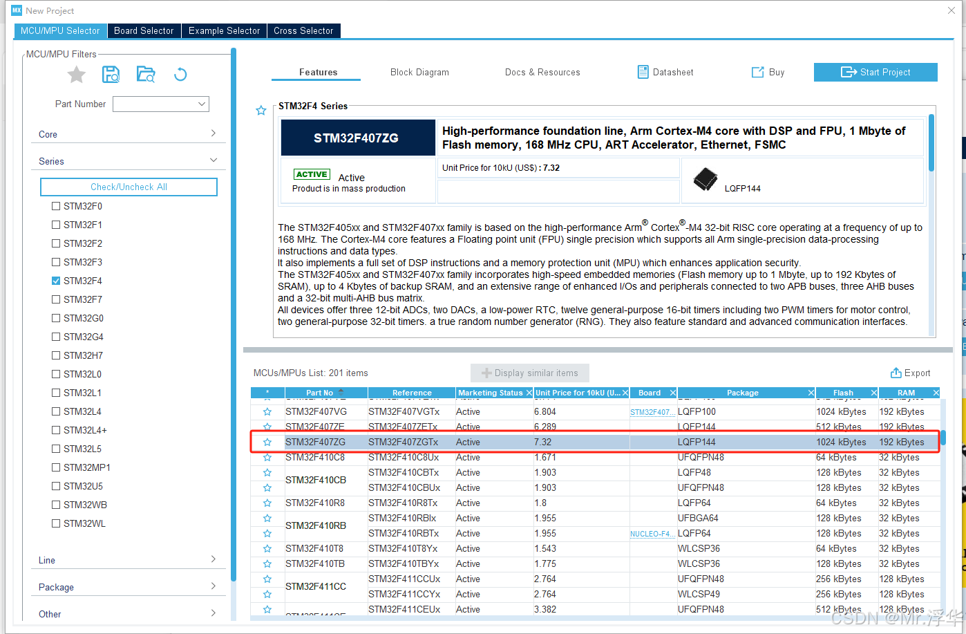Select the STM32F410RBIx reference cell
This screenshot has height=634, width=966.
(411, 519)
